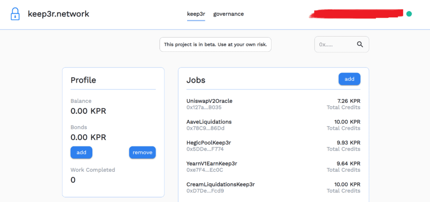Click the keep3r.network site title
The height and width of the screenshot is (202, 430).
pos(59,13)
